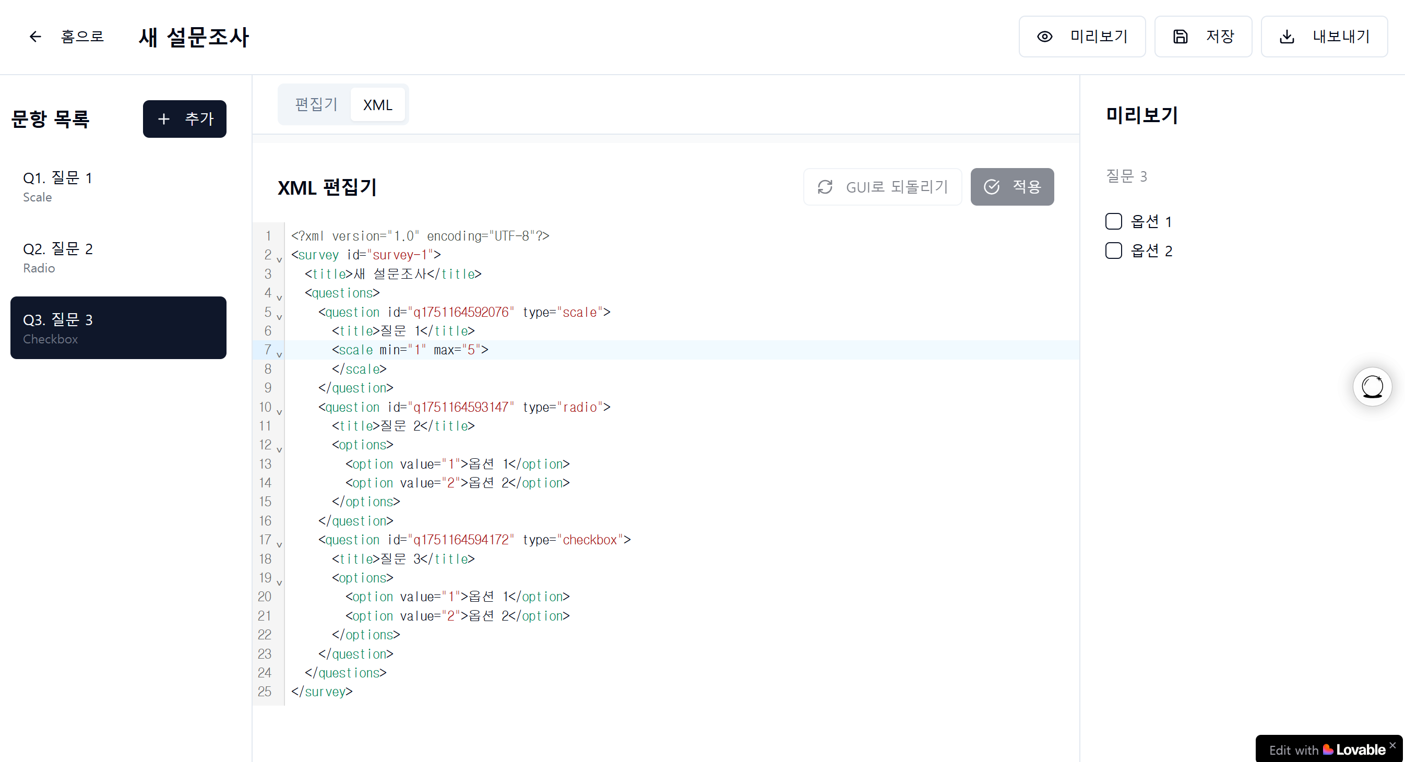The height and width of the screenshot is (762, 1405).
Task: Open the floating round chat assistant icon
Action: pos(1372,387)
